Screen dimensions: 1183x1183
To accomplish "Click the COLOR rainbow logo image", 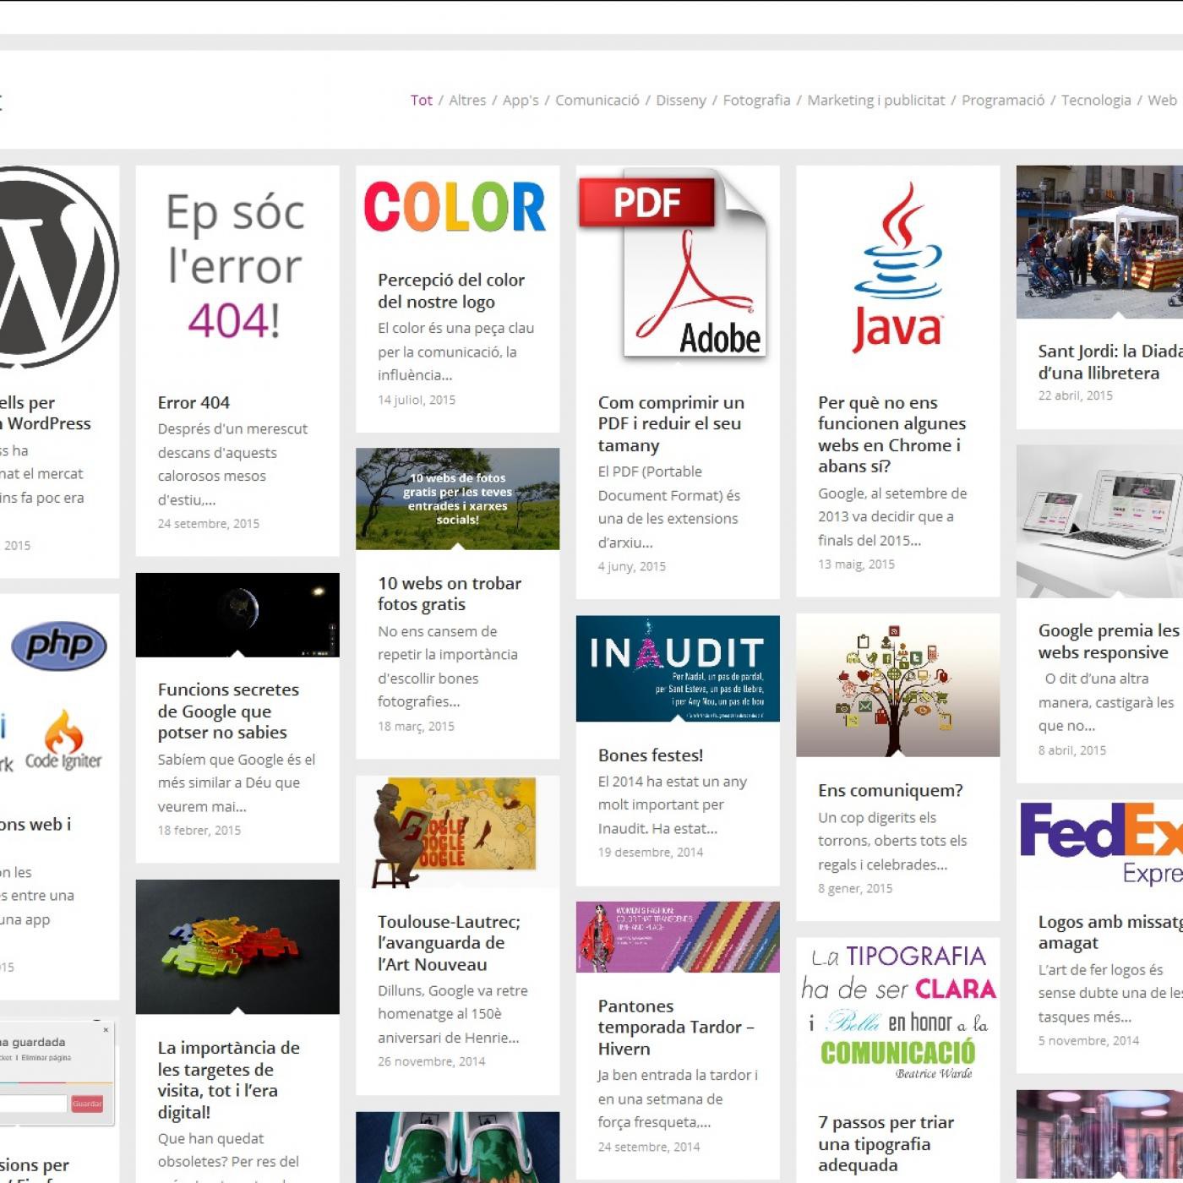I will pos(456,208).
